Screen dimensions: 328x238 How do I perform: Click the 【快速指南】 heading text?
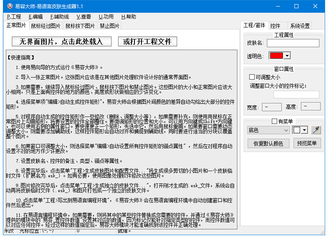20,57
